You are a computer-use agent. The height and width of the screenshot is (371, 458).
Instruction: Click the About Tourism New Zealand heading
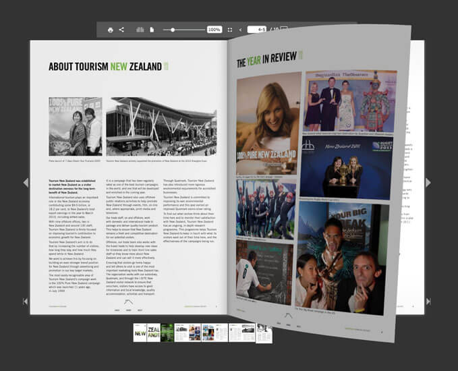tap(105, 66)
